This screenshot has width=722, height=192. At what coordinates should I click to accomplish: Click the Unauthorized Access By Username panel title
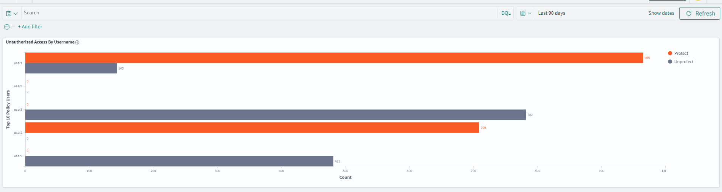tap(40, 42)
